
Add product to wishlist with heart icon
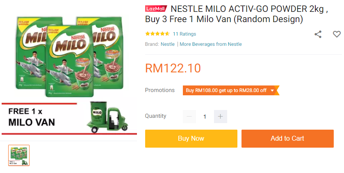pyautogui.click(x=337, y=34)
